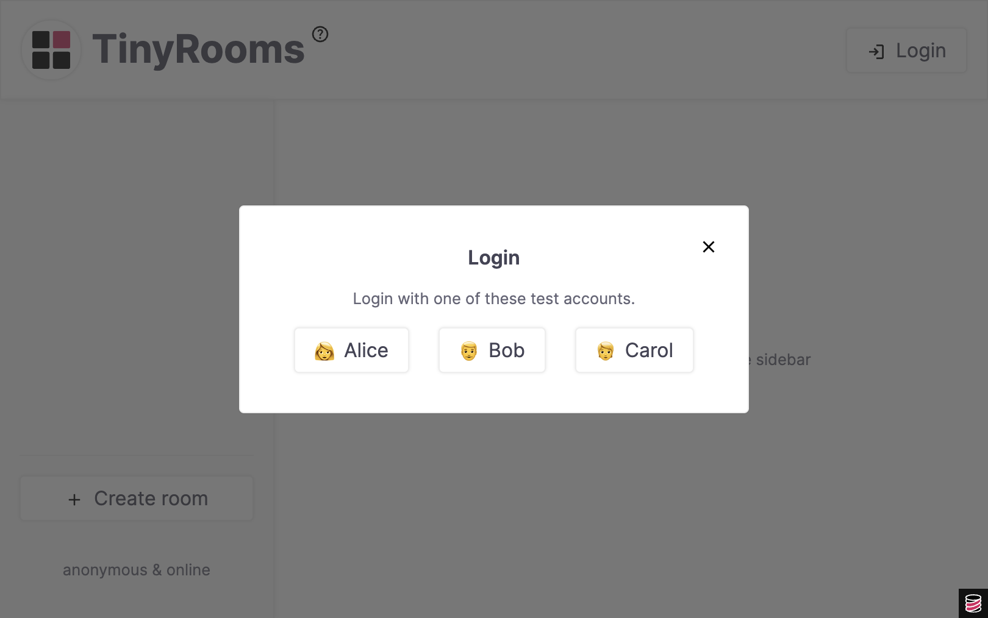
Task: Click the Login dialog heading
Action: pos(493,258)
